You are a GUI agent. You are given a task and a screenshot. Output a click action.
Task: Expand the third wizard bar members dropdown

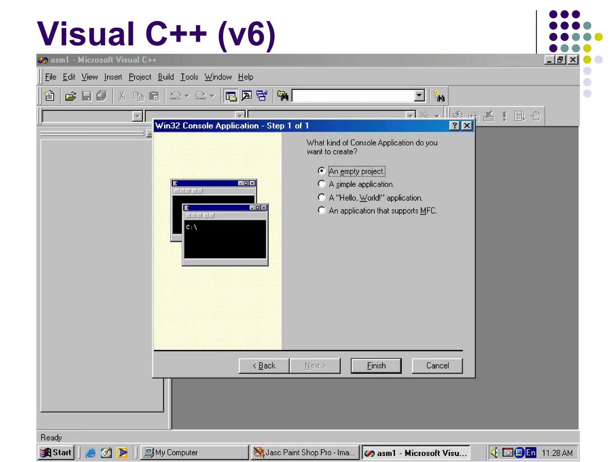(410, 115)
